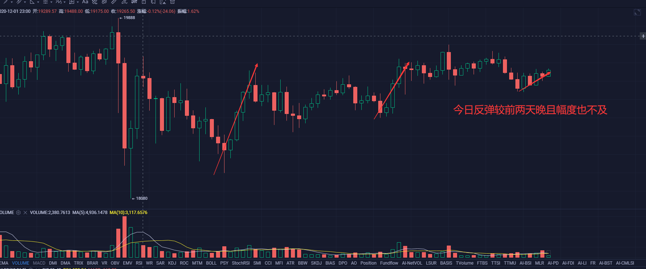Screen dimensions: 646x269
Task: Select the triangle shape drawing tool
Action: pyautogui.click(x=32, y=2)
